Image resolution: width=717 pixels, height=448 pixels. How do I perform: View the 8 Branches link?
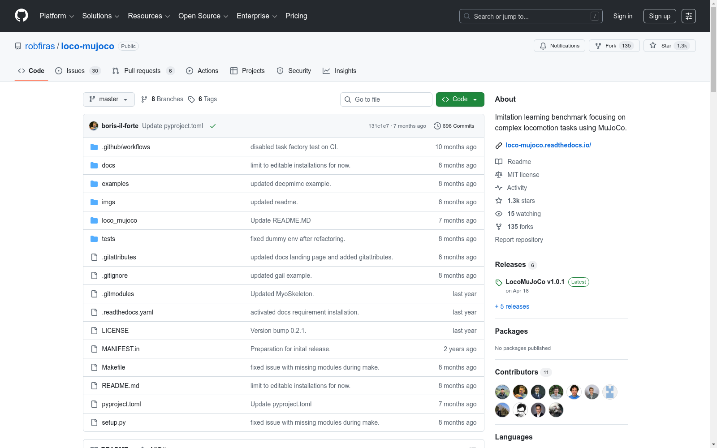point(162,99)
